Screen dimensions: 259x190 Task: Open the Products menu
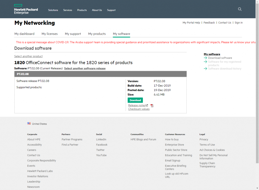(x=82, y=10)
